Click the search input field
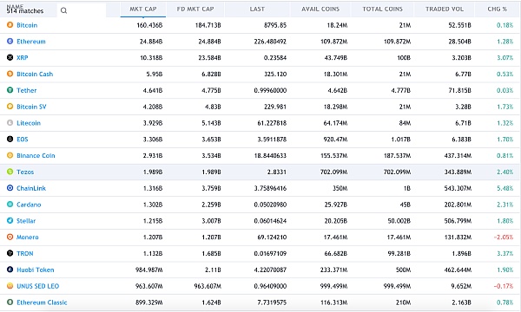This screenshot has height=312, width=521. (82, 10)
